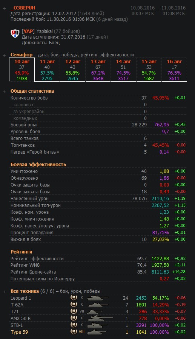195x339 pixels.
Task: Select the 16 авг day tab
Action: coord(174,70)
